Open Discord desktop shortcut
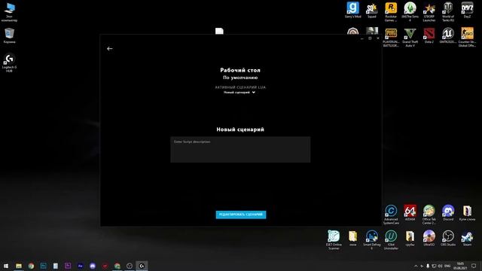Image resolution: width=482 pixels, height=271 pixels. click(x=448, y=212)
